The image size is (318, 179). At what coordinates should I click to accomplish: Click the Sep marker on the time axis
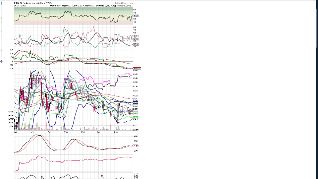pos(66,132)
